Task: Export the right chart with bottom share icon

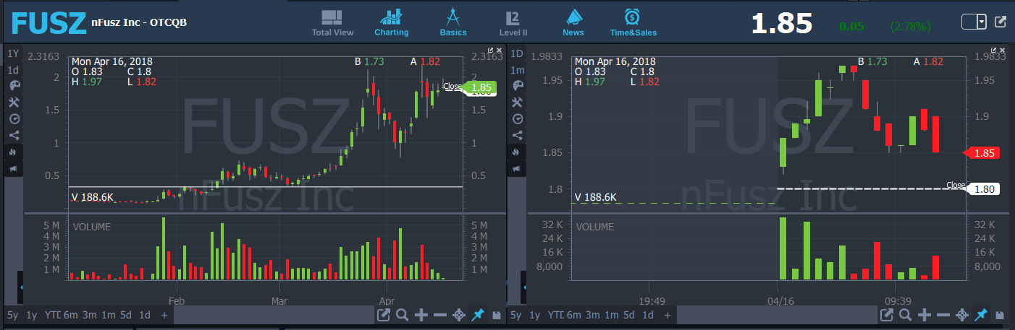Action: tap(887, 315)
